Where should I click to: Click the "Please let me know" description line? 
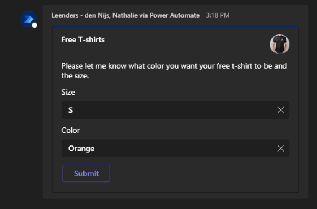click(174, 66)
